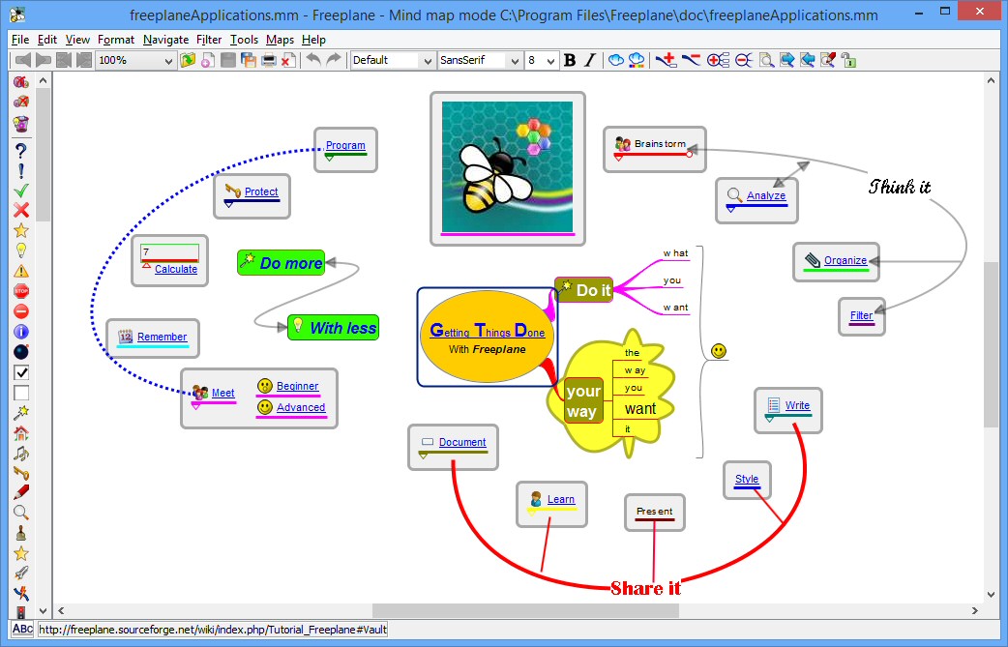
Task: Click the print map toolbar icon
Action: 268,60
